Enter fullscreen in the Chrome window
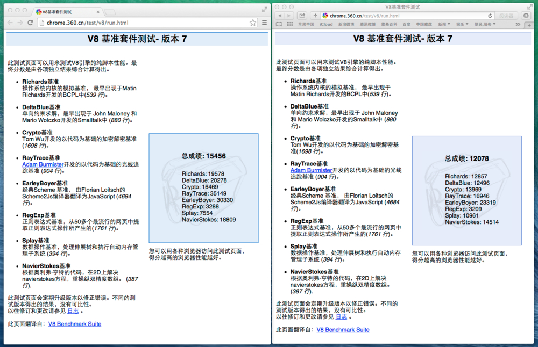This screenshot has width=538, height=347. point(264,10)
